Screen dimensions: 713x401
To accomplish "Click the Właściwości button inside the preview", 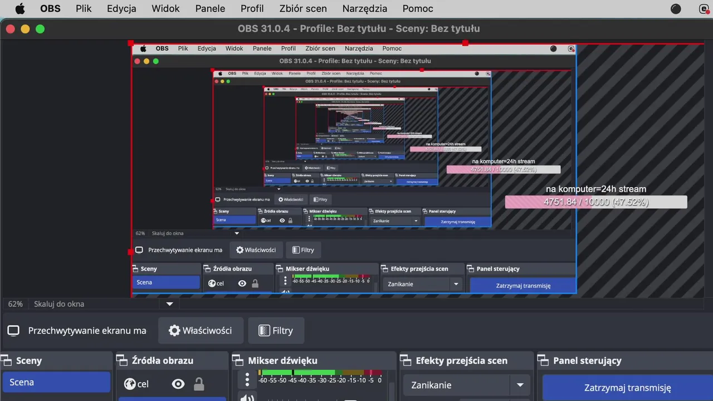I will [256, 250].
